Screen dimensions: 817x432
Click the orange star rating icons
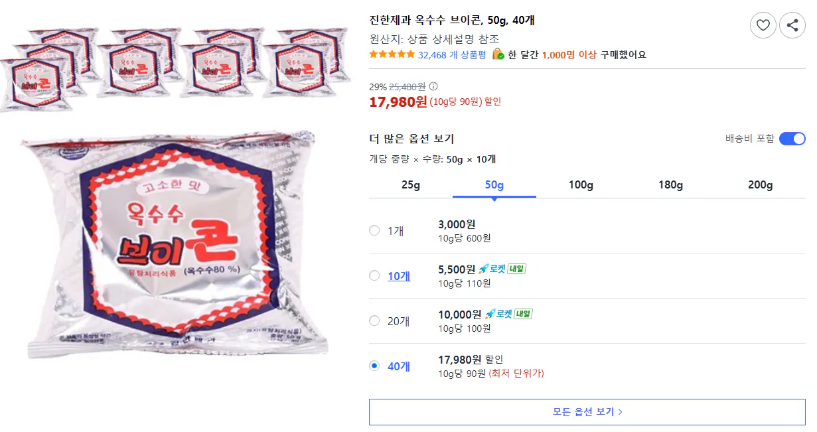[x=390, y=56]
